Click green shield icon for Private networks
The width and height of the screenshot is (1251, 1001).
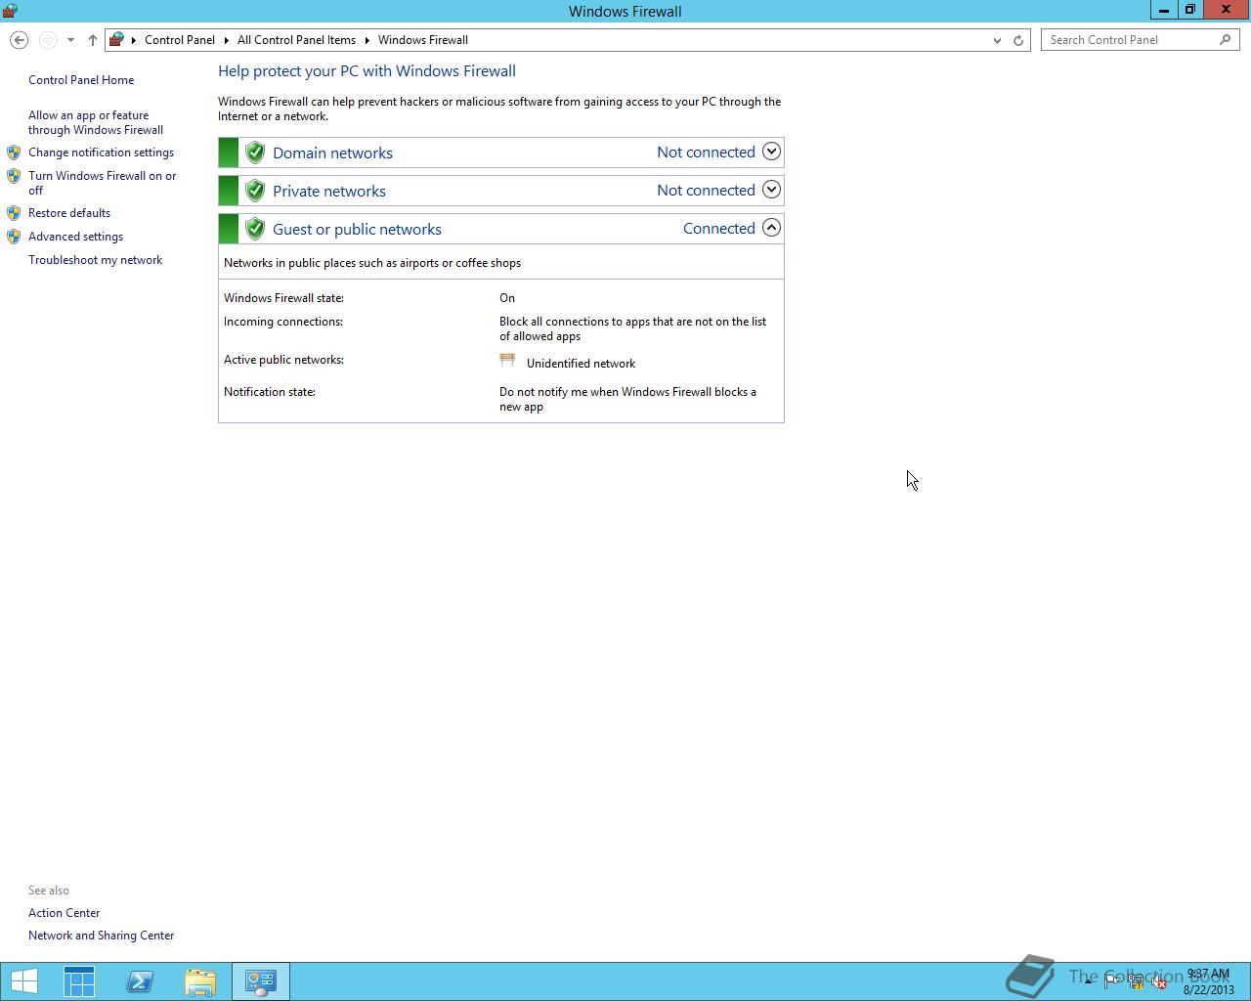tap(255, 191)
